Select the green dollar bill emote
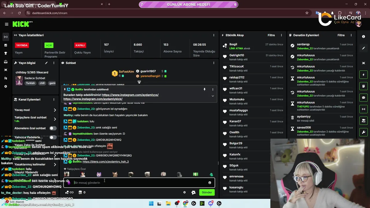This screenshot has height=208, width=370. 196,174
